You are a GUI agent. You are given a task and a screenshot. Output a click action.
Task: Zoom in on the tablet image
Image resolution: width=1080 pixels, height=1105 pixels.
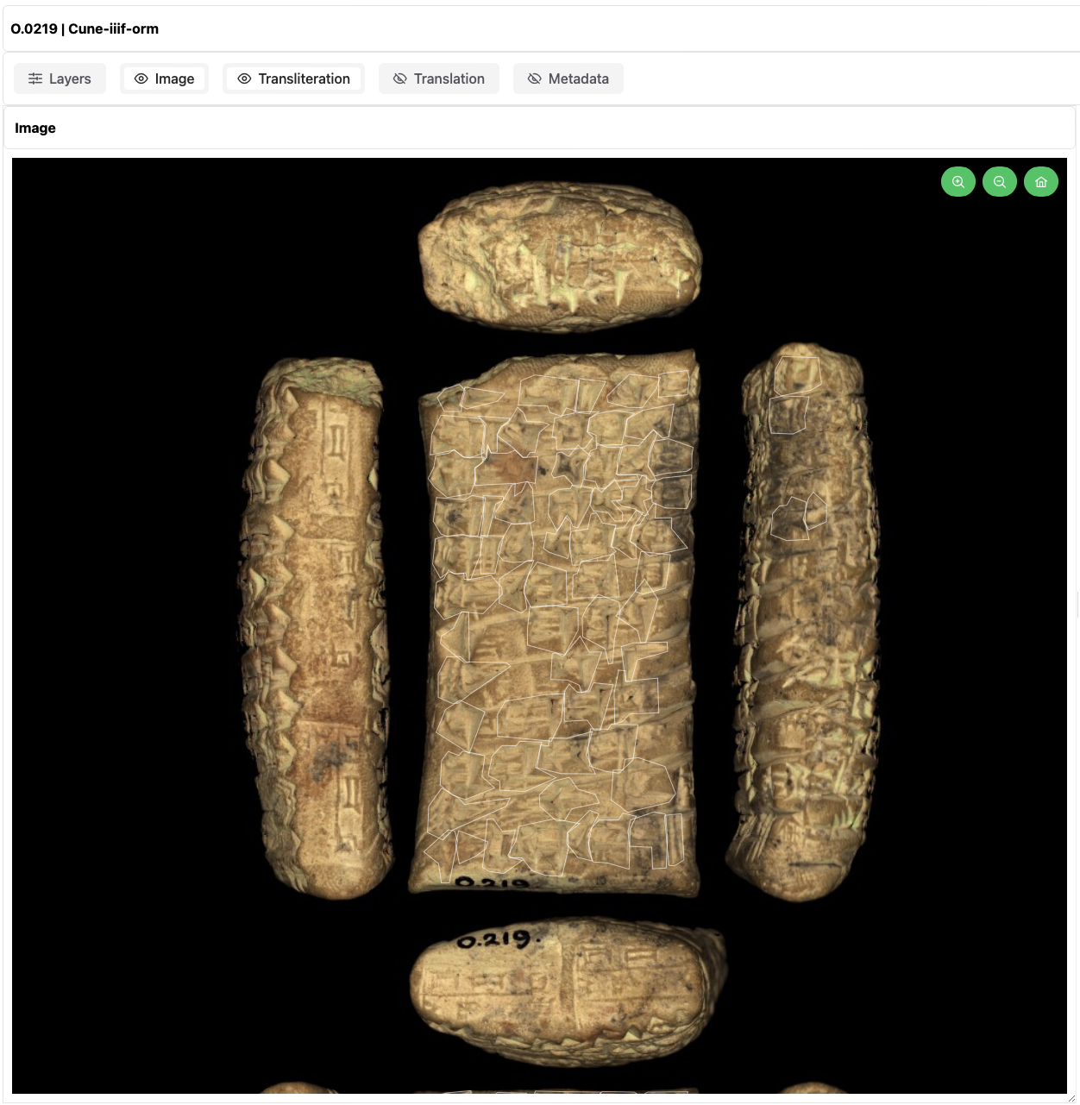pos(958,182)
